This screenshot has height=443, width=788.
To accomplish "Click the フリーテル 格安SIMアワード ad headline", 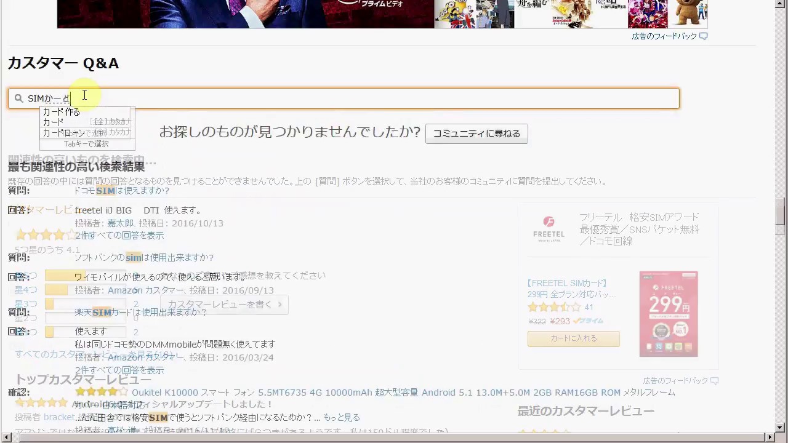I will (639, 229).
